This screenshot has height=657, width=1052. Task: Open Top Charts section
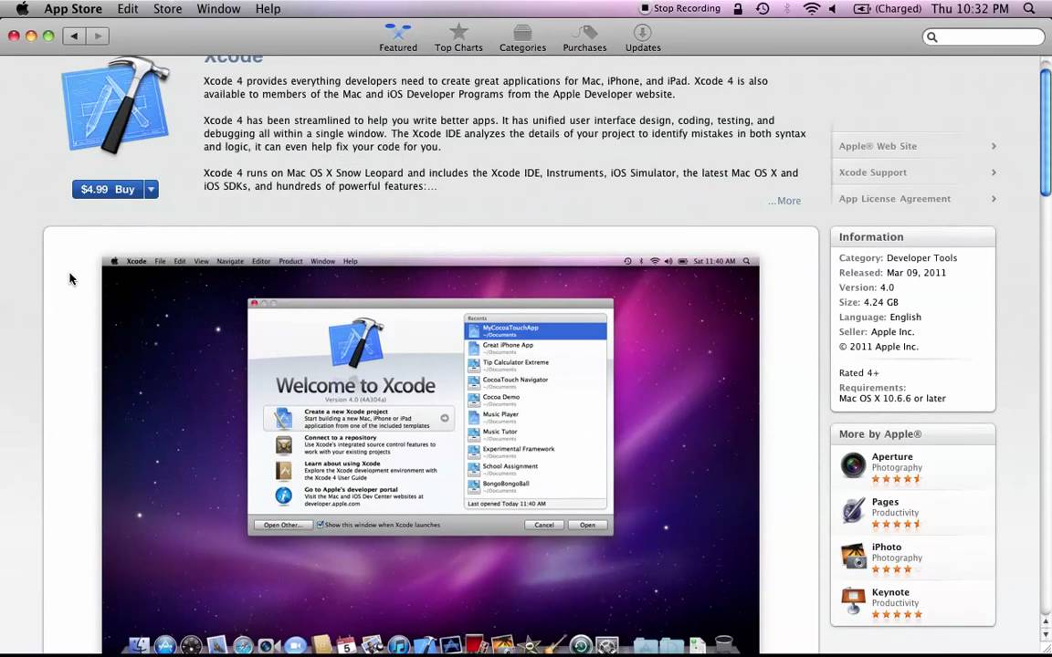tap(458, 37)
